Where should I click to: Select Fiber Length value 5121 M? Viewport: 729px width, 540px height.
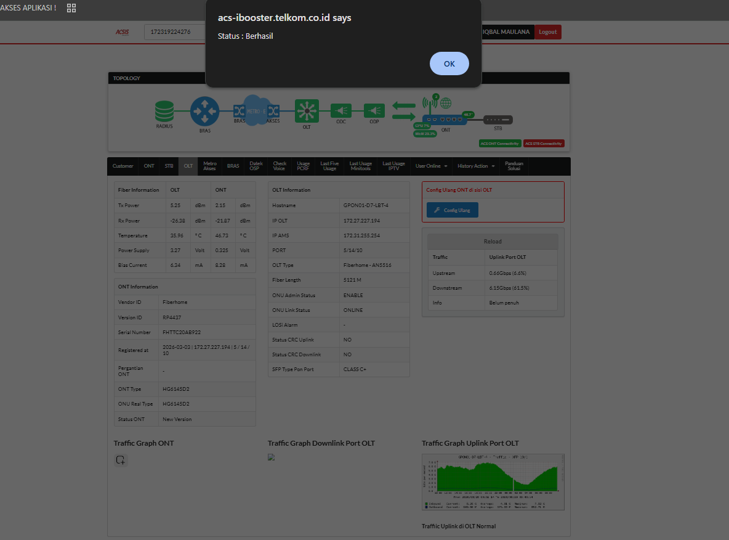[x=352, y=280]
